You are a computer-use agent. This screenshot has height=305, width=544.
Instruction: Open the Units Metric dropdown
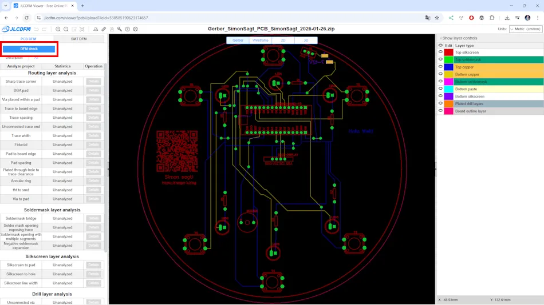[526, 29]
